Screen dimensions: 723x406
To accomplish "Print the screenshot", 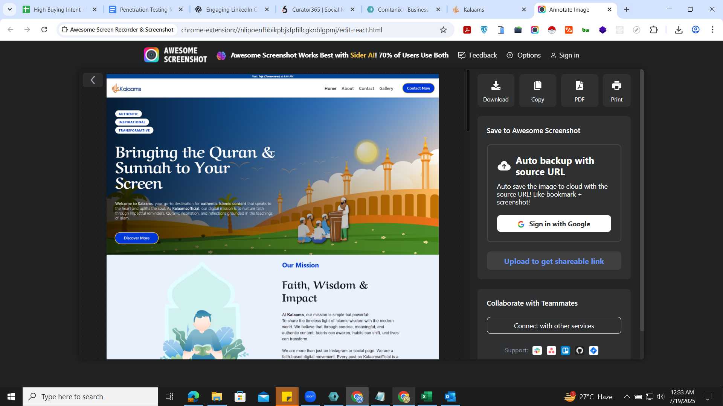I will point(616,91).
